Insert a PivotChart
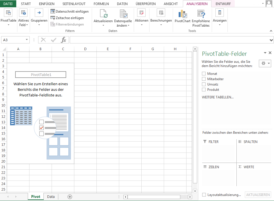The height and width of the screenshot is (201, 274). (183, 16)
